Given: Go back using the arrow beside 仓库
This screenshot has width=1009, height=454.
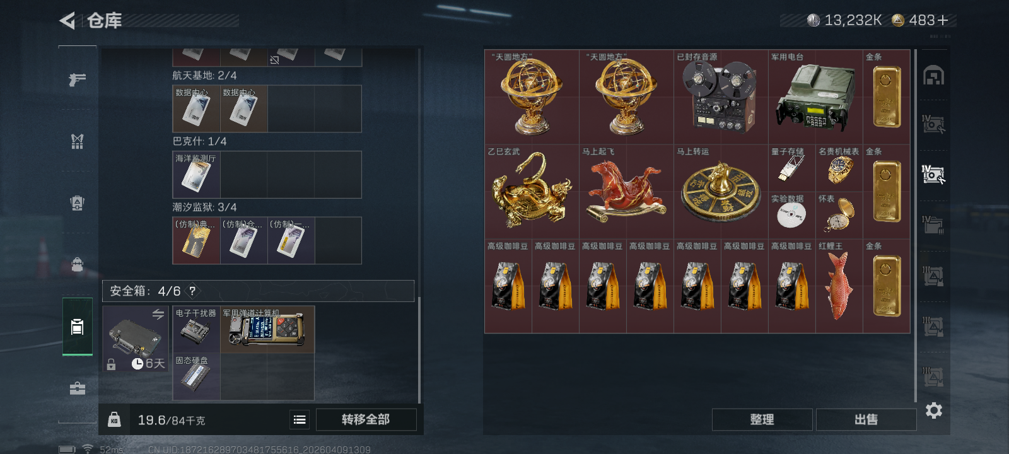Looking at the screenshot, I should click(x=67, y=21).
